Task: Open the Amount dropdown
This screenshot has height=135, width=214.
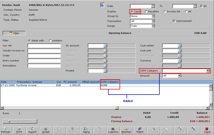Action: coord(179,76)
